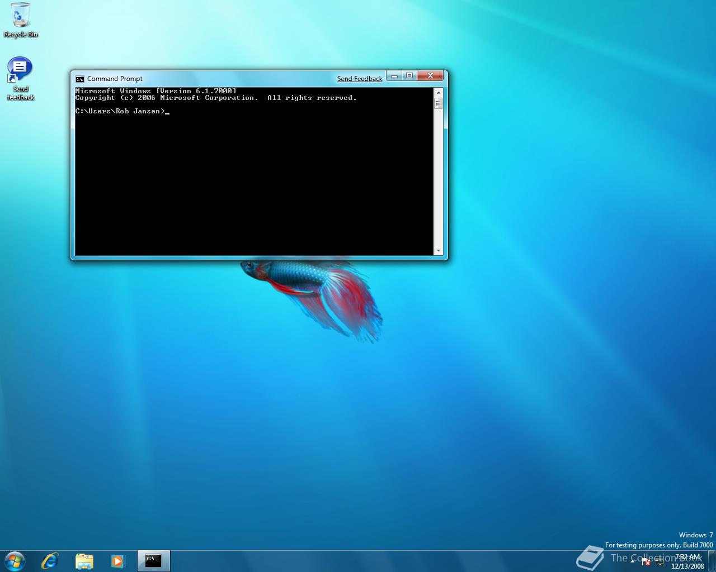Image resolution: width=716 pixels, height=572 pixels.
Task: Launch Windows Media Player from the taskbar
Action: coord(118,561)
